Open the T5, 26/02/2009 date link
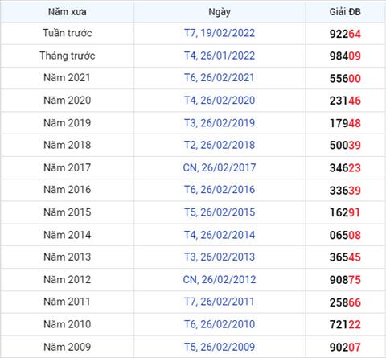 pyautogui.click(x=220, y=347)
